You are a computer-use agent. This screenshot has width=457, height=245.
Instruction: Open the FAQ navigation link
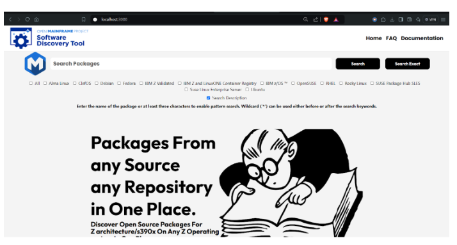[391, 38]
